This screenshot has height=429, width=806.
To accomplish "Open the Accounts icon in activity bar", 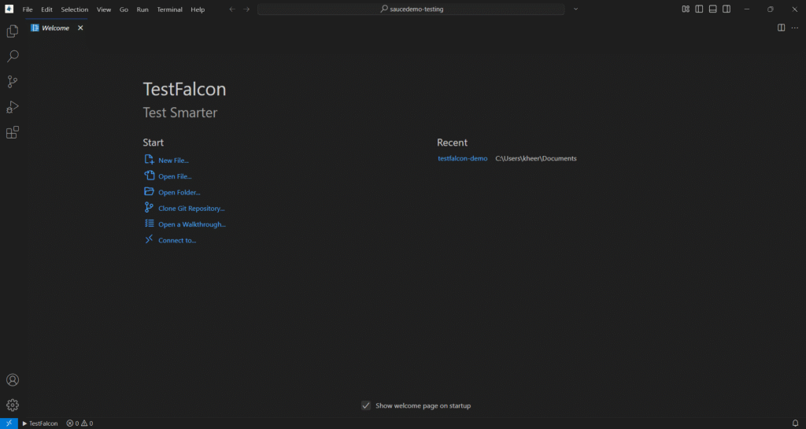I will [x=13, y=380].
